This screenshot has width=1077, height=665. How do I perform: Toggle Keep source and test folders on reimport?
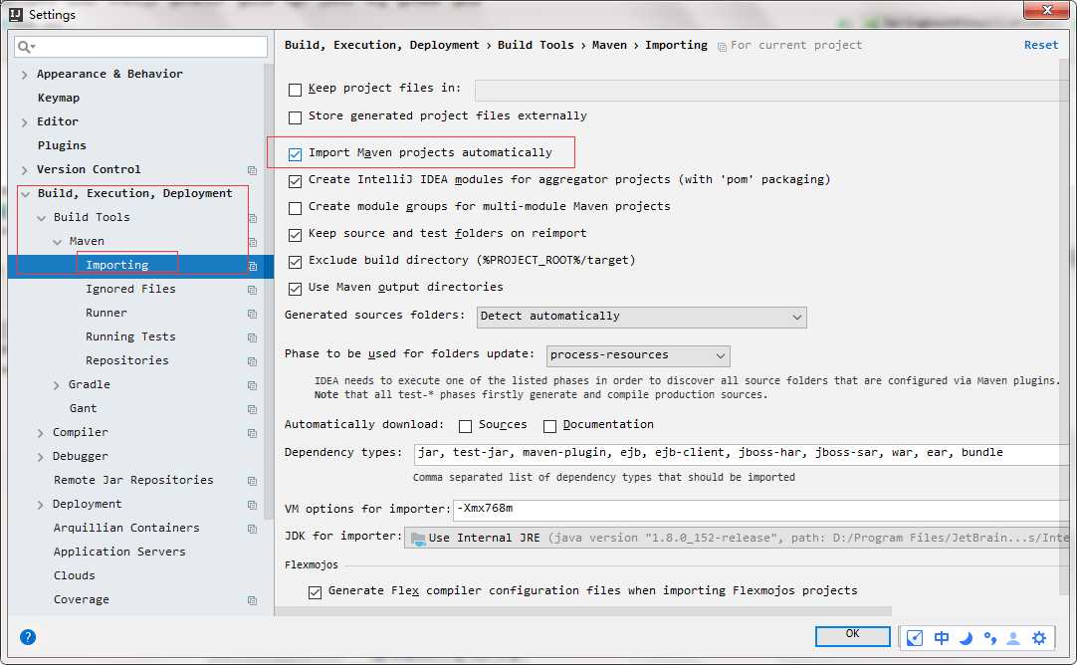point(295,235)
